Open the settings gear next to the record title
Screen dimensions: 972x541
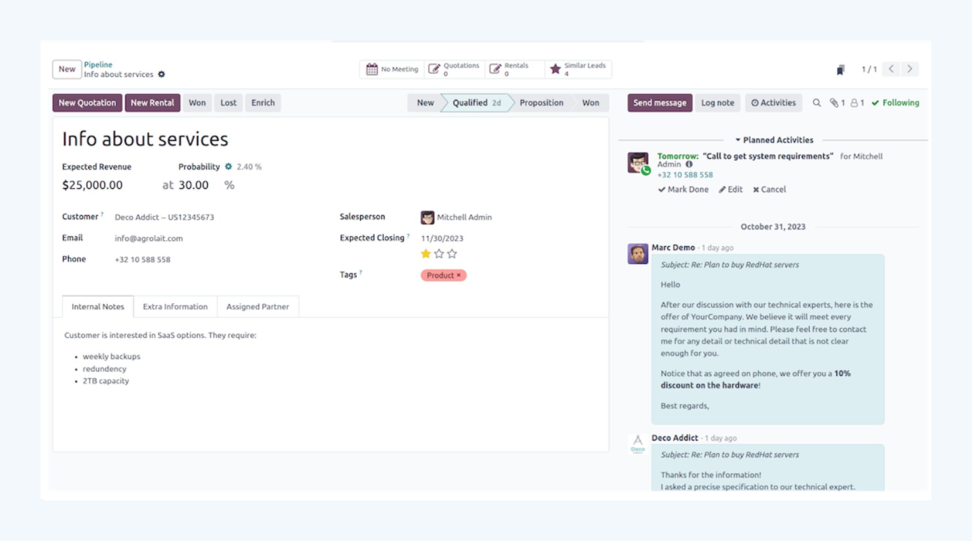coord(161,74)
